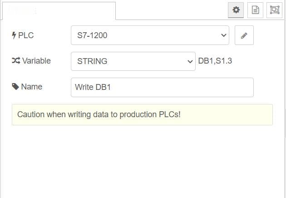This screenshot has width=286, height=198.
Task: Open the node appearance settings icon
Action: point(275,10)
